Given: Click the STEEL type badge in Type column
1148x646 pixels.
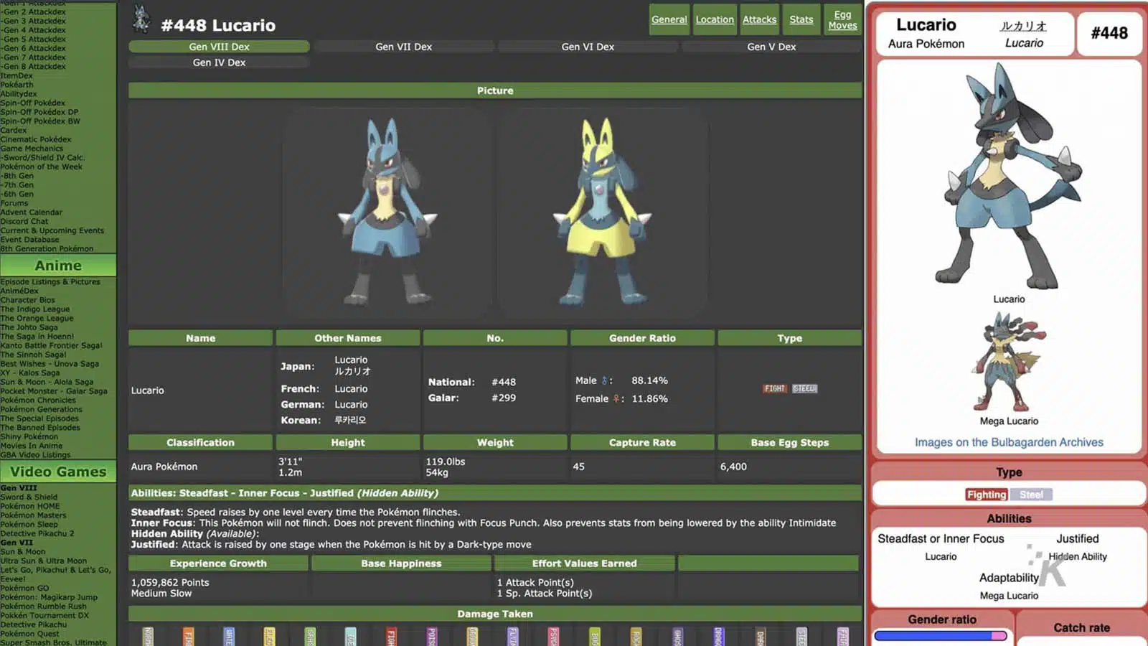Looking at the screenshot, I should pos(804,388).
